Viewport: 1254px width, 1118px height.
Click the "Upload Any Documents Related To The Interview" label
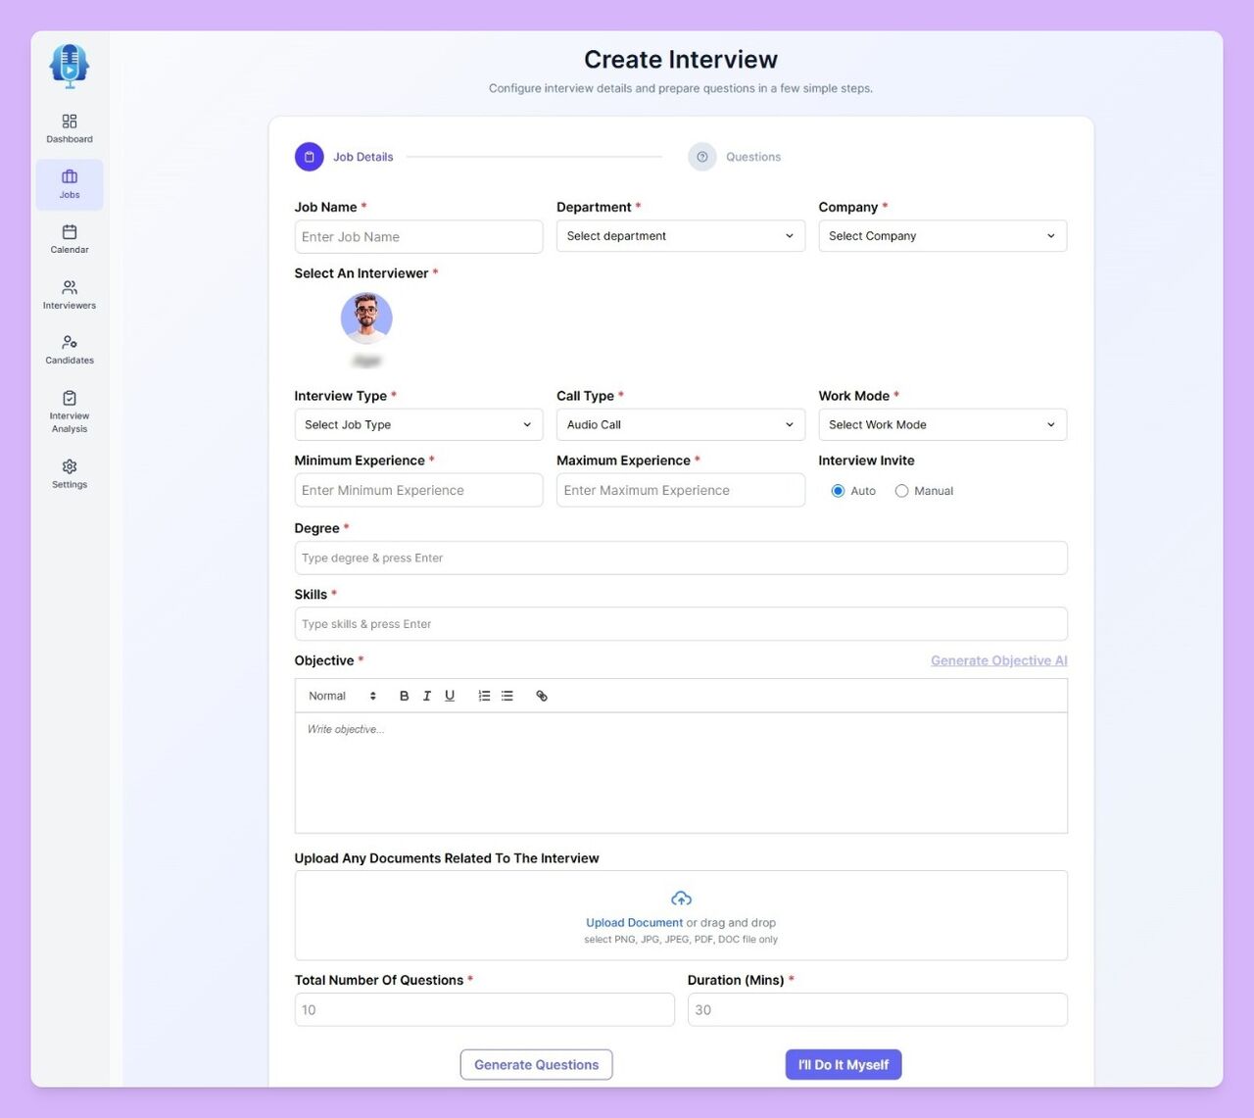447,858
